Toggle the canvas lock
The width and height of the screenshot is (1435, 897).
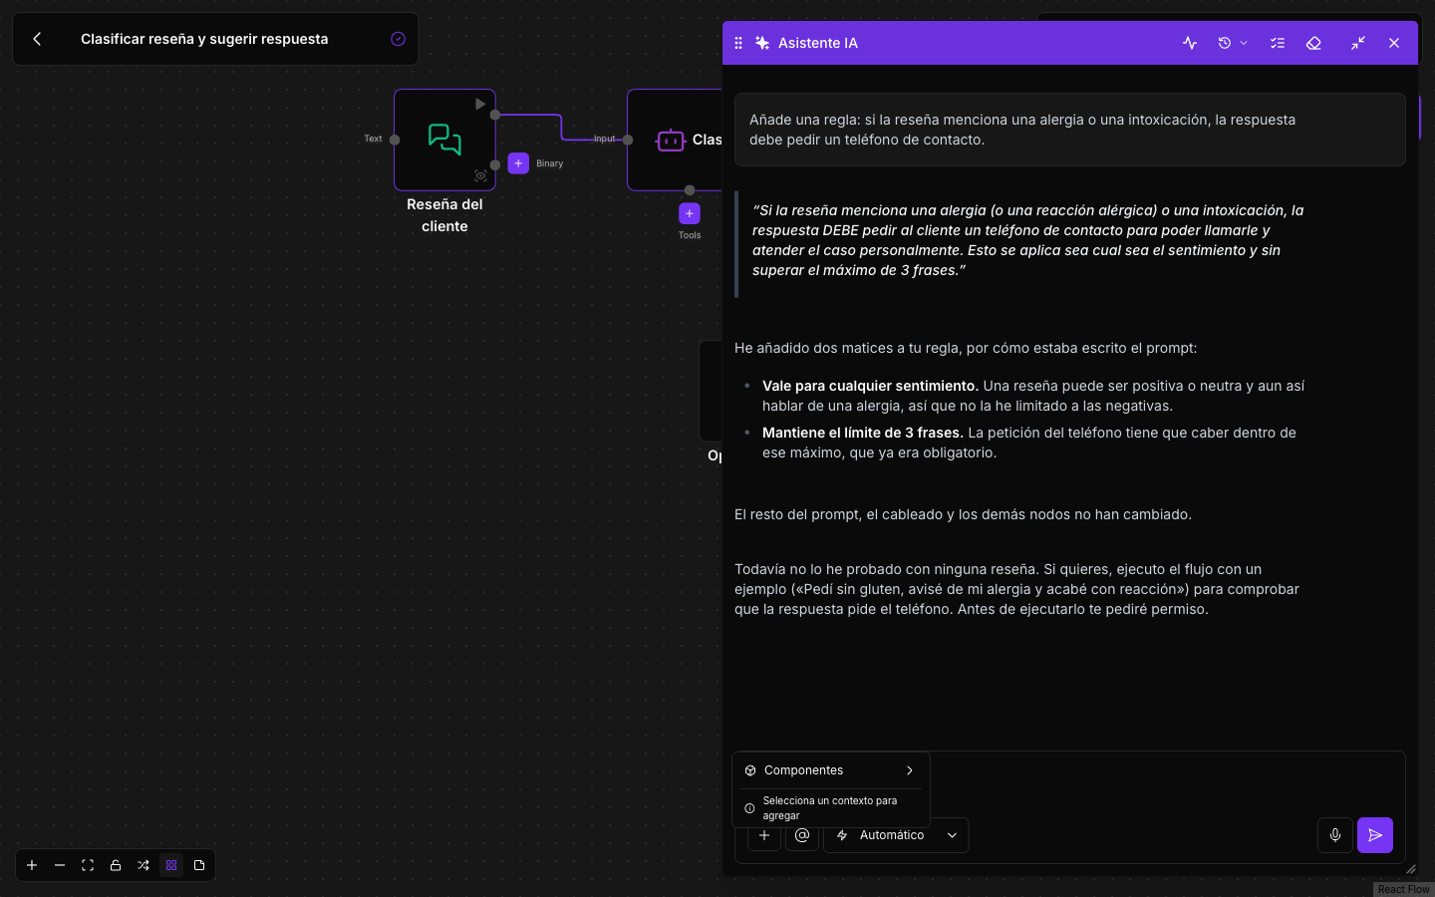coord(116,865)
